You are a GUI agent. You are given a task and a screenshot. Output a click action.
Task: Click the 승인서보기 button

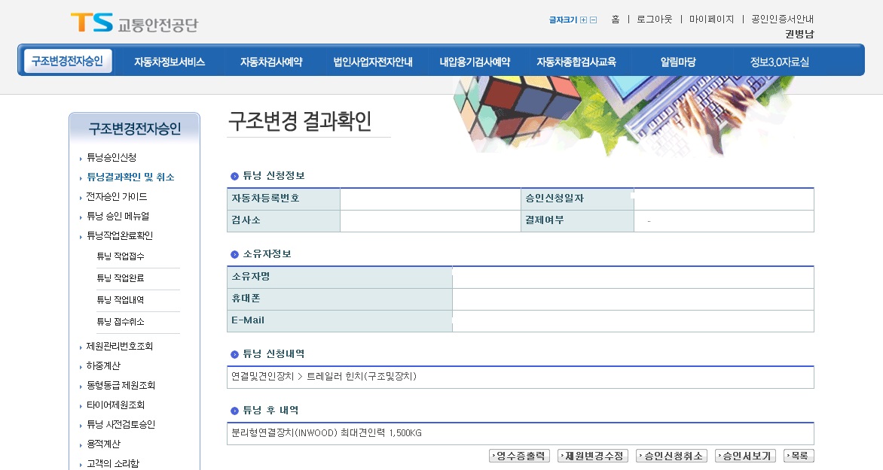point(745,456)
